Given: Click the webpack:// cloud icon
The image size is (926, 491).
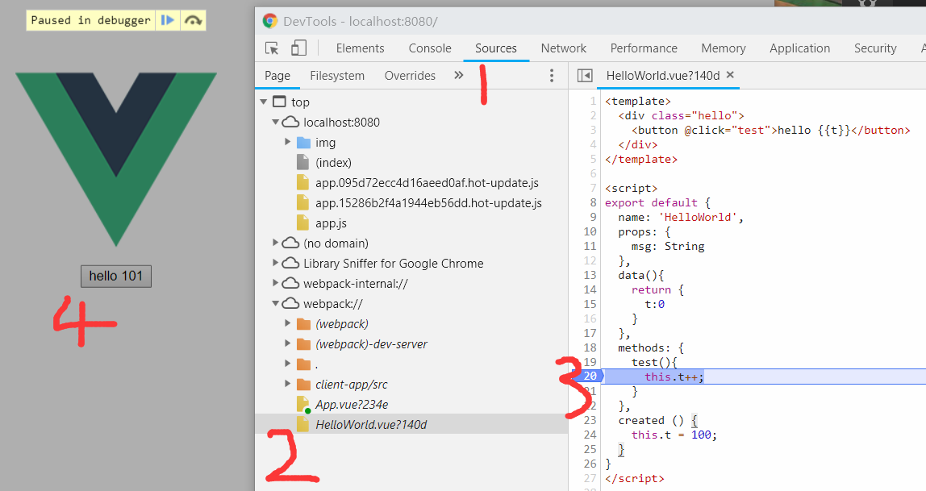Looking at the screenshot, I should click(290, 303).
